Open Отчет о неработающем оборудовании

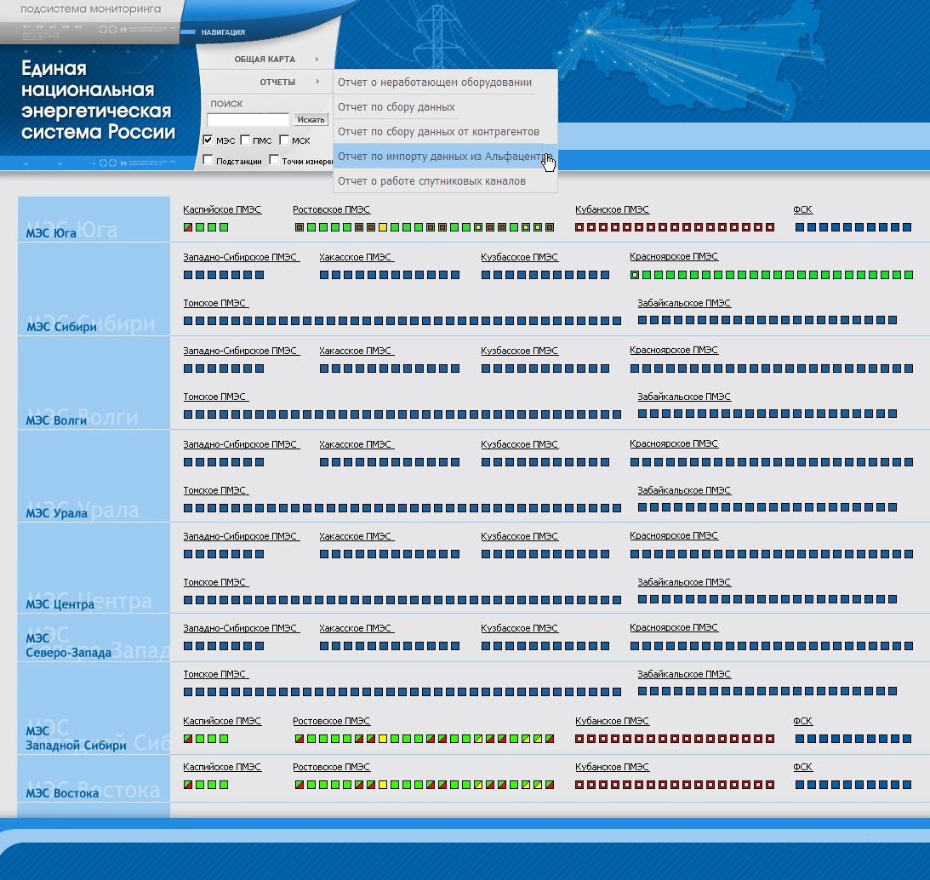435,83
